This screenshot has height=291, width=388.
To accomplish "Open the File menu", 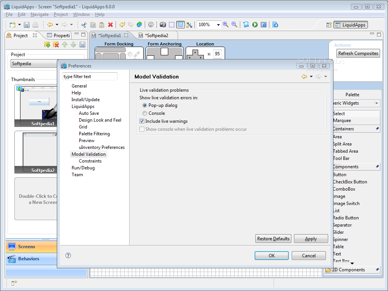I will pos(9,14).
